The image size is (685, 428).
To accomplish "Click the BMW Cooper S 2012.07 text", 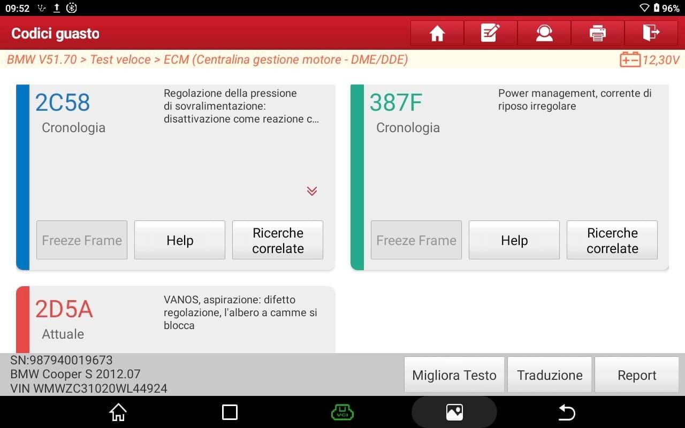I will click(75, 374).
